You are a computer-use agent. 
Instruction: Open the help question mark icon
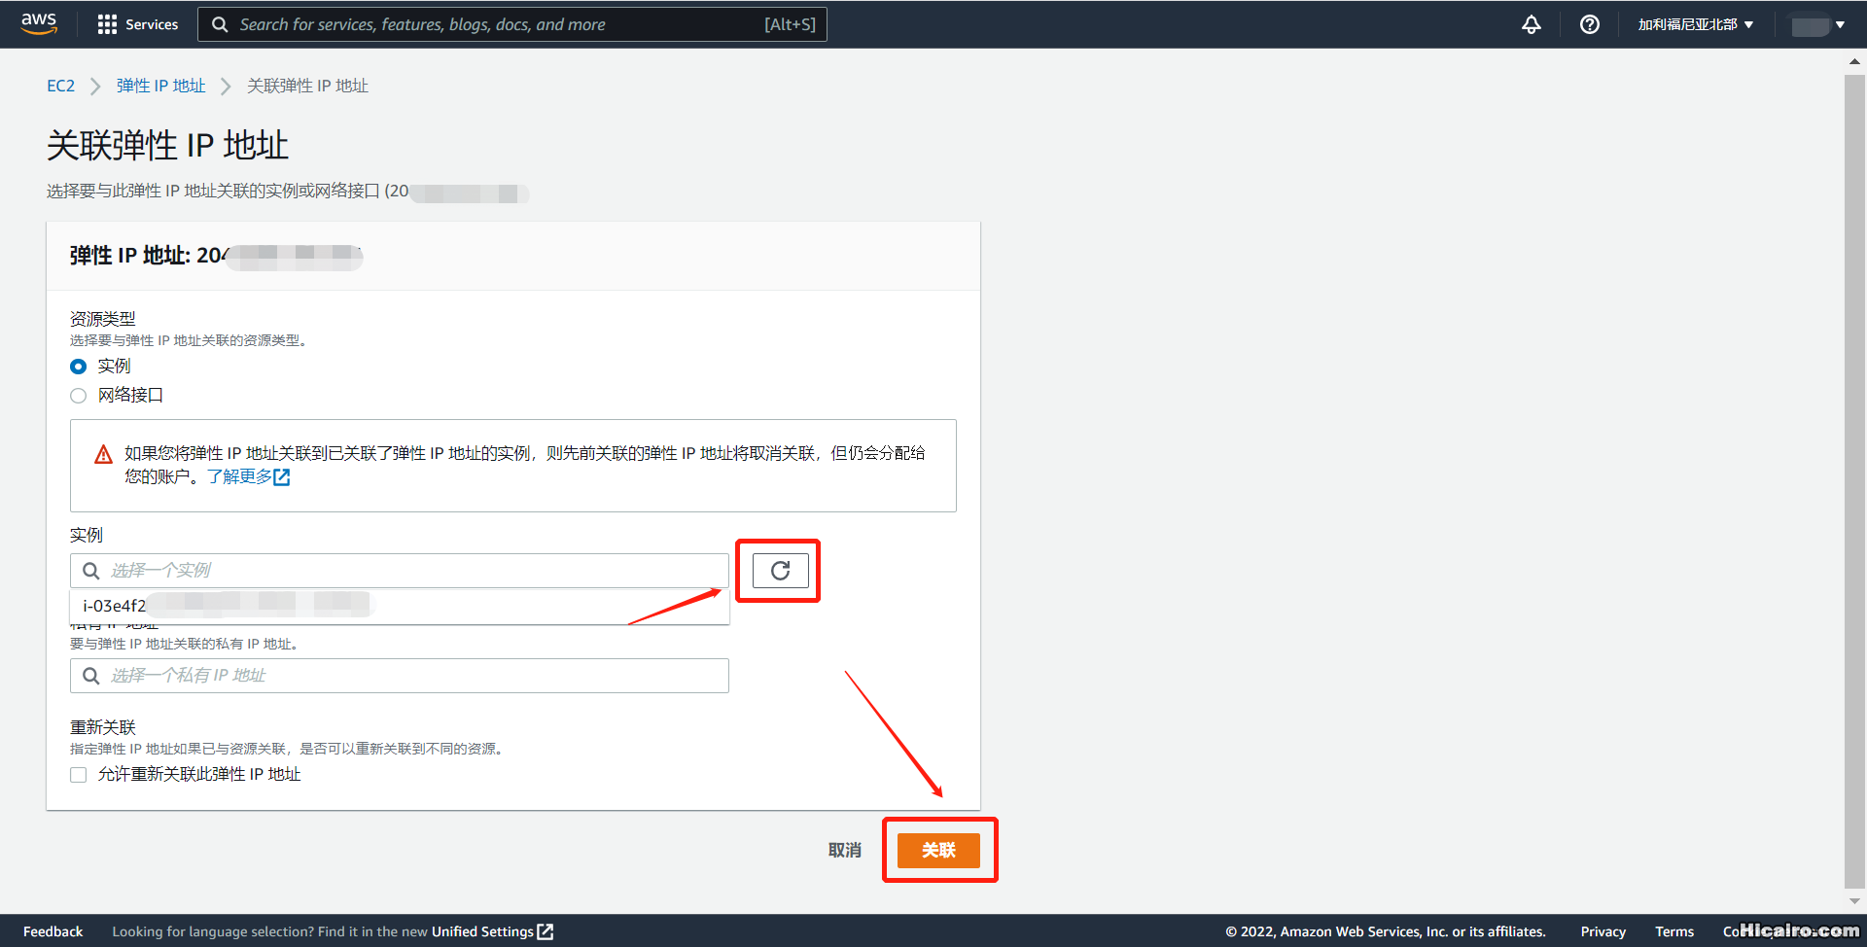coord(1589,24)
